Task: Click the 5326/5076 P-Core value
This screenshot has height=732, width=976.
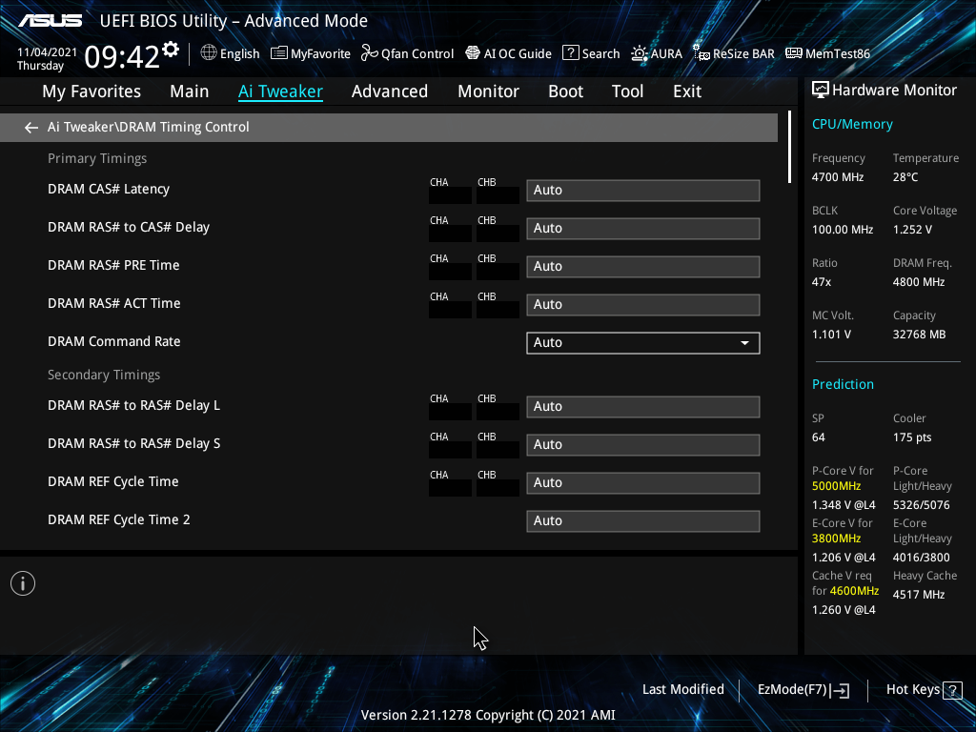Action: pyautogui.click(x=922, y=505)
